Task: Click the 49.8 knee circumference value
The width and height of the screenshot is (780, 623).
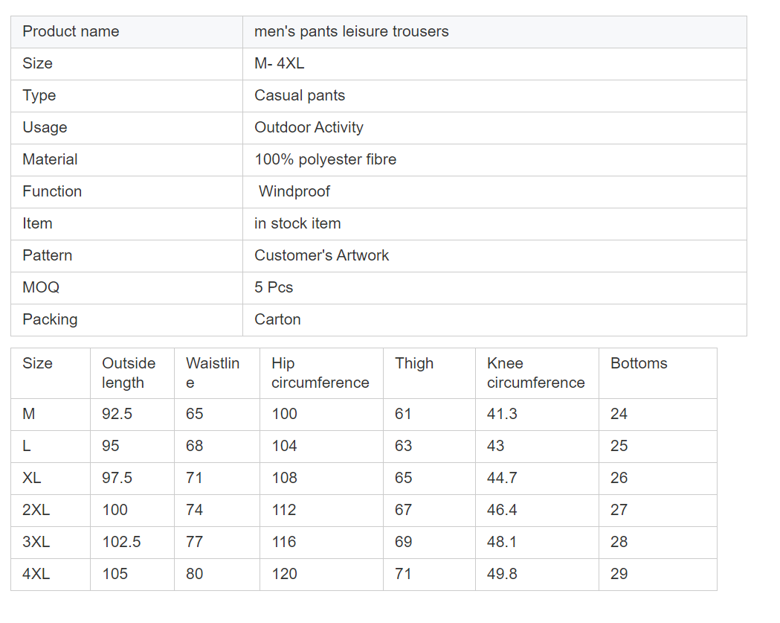Action: tap(502, 574)
